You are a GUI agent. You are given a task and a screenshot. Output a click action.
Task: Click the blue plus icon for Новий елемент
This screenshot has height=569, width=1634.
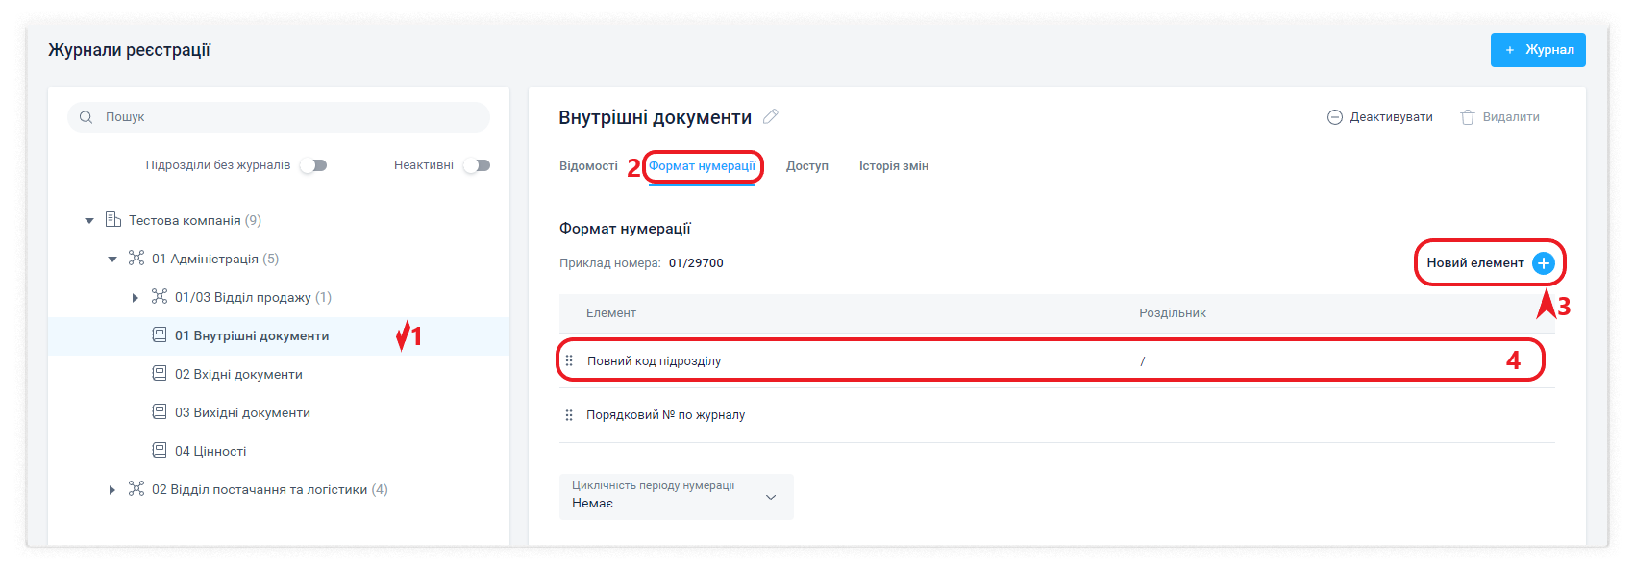(x=1543, y=263)
